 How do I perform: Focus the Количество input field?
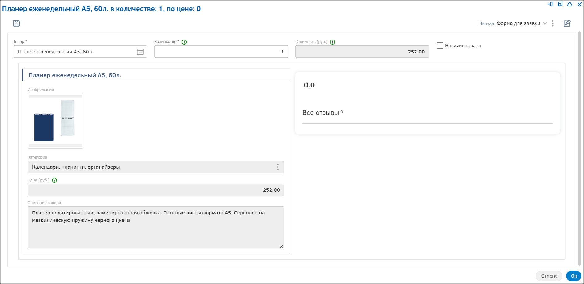point(221,52)
